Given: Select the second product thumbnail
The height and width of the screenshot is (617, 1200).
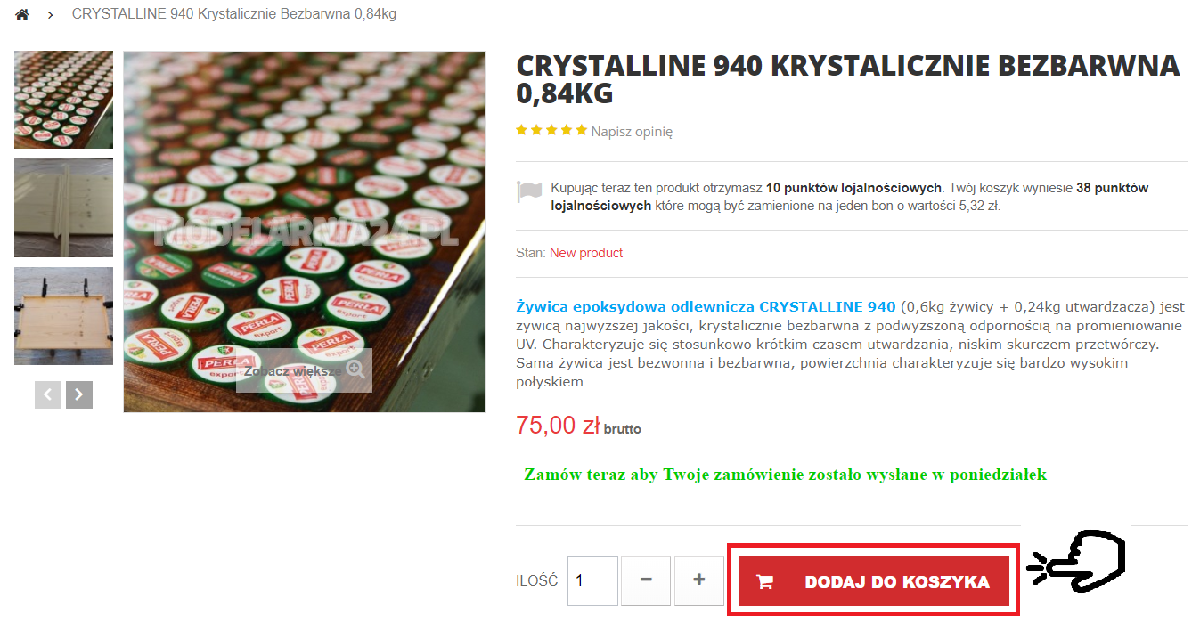Looking at the screenshot, I should click(63, 208).
